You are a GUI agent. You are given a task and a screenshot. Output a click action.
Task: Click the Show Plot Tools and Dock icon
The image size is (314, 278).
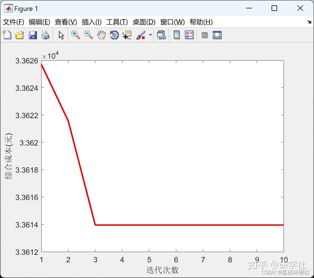[x=217, y=35]
